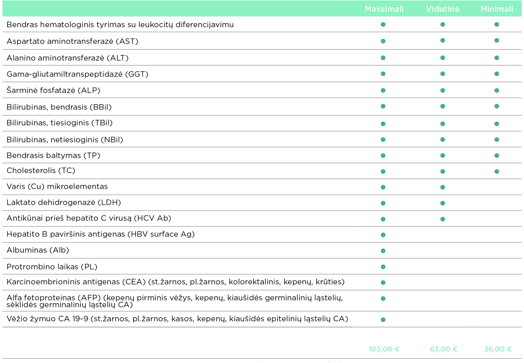The width and height of the screenshot is (524, 363).
Task: Click the Vidutinė column header
Action: [x=442, y=9]
